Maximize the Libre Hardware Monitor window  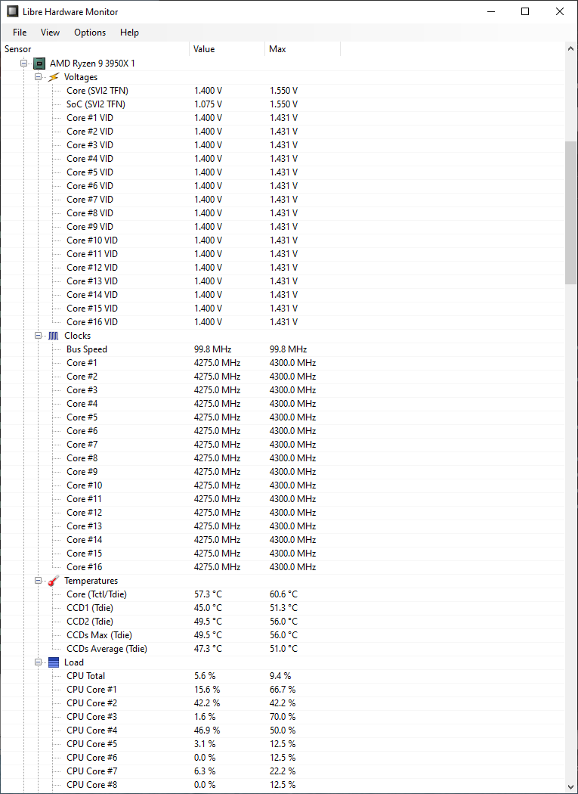point(525,11)
